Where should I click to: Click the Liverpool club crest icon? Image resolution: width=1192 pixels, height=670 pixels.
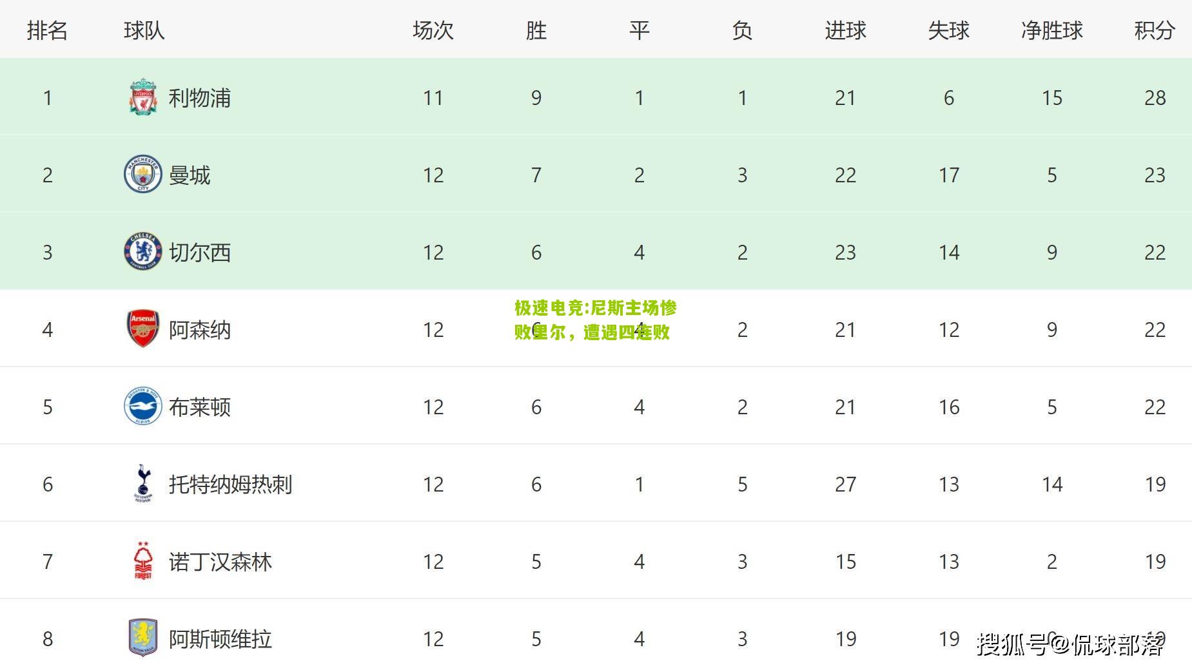tap(142, 97)
